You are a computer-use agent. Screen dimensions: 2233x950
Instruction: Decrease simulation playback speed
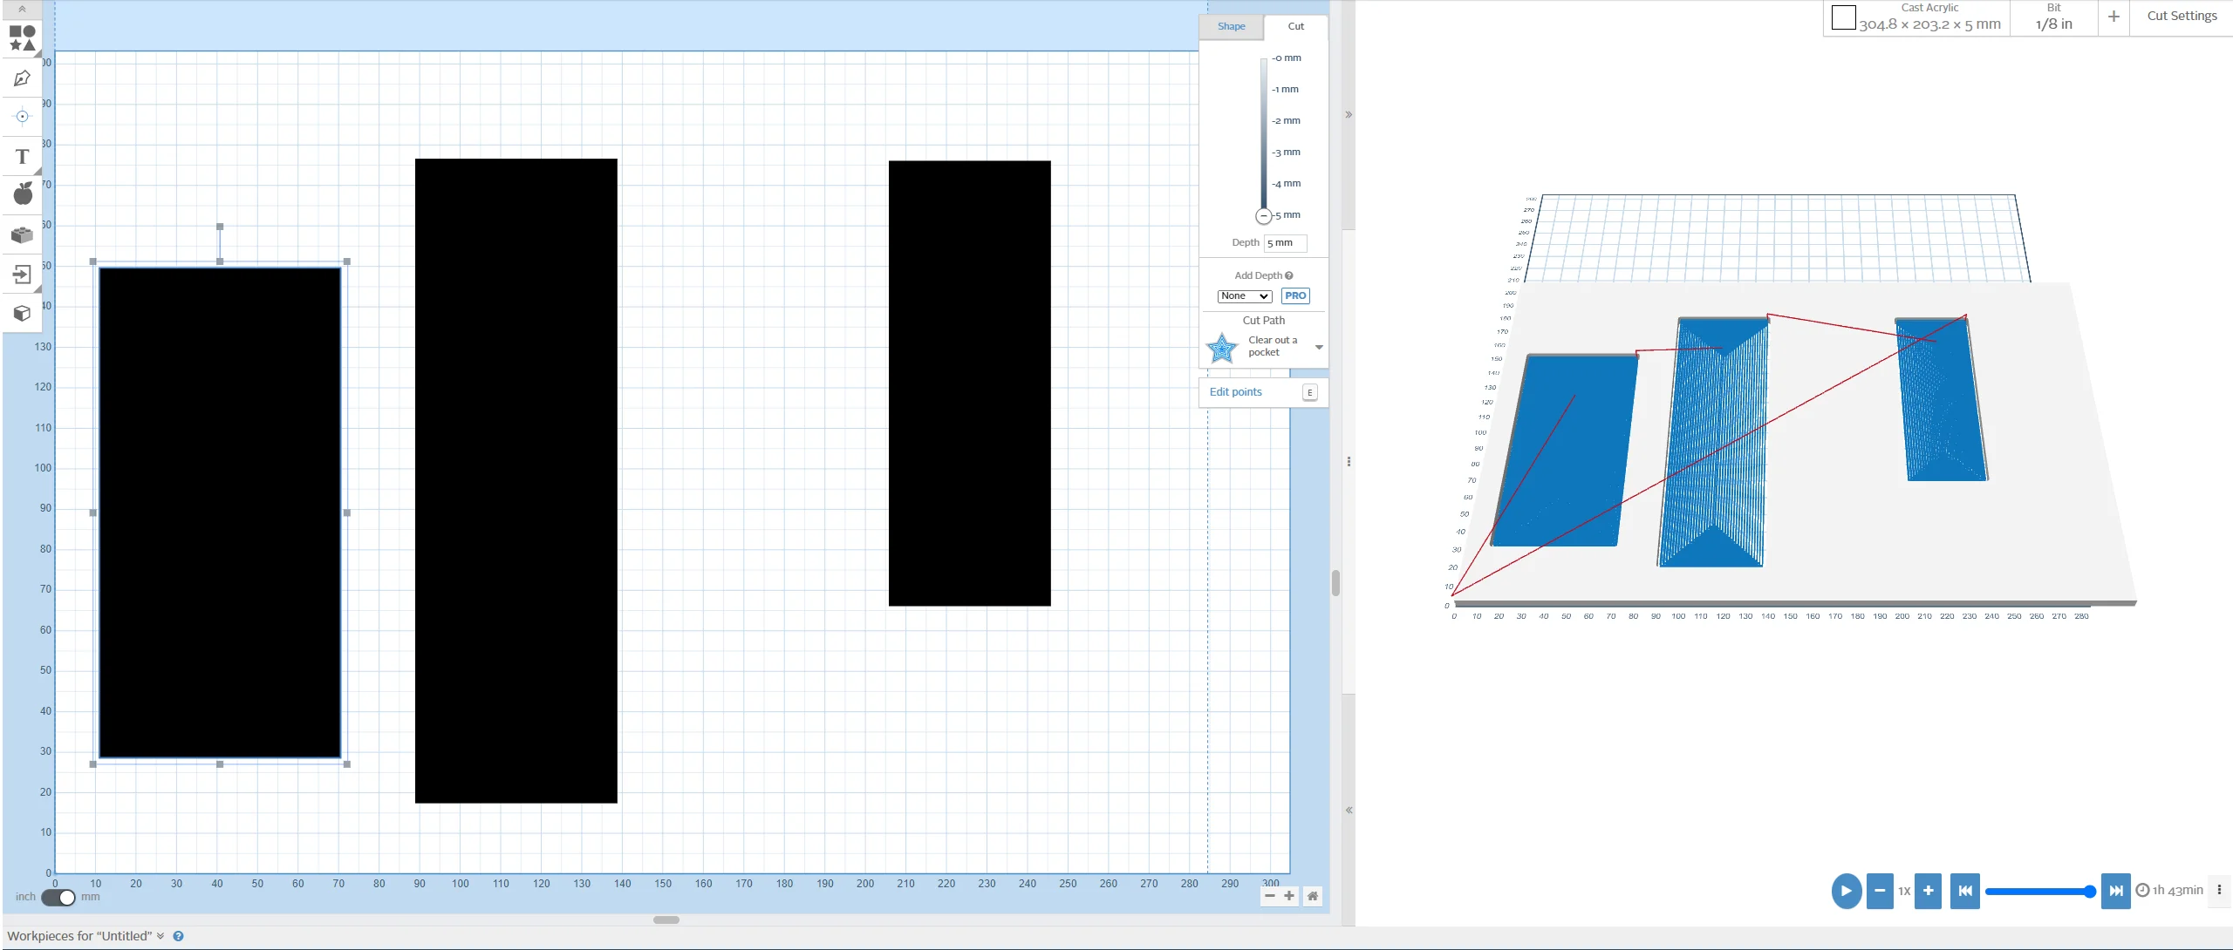[1880, 891]
